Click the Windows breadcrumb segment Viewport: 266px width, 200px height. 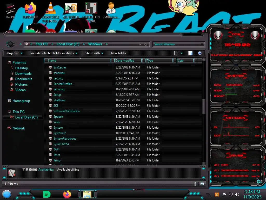pos(95,44)
